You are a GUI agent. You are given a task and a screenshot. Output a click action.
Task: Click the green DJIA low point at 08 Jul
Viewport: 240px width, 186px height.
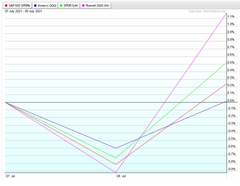tap(116, 158)
